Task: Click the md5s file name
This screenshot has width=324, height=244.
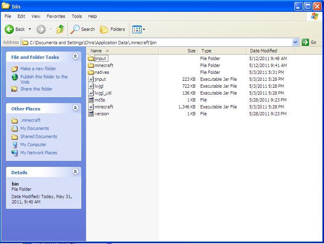Action: tap(100, 100)
